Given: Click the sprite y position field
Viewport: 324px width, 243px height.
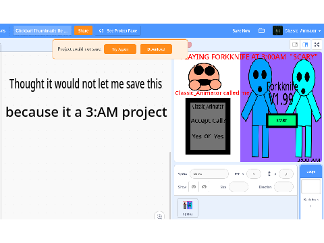Looking at the screenshot, I should tap(286, 174).
